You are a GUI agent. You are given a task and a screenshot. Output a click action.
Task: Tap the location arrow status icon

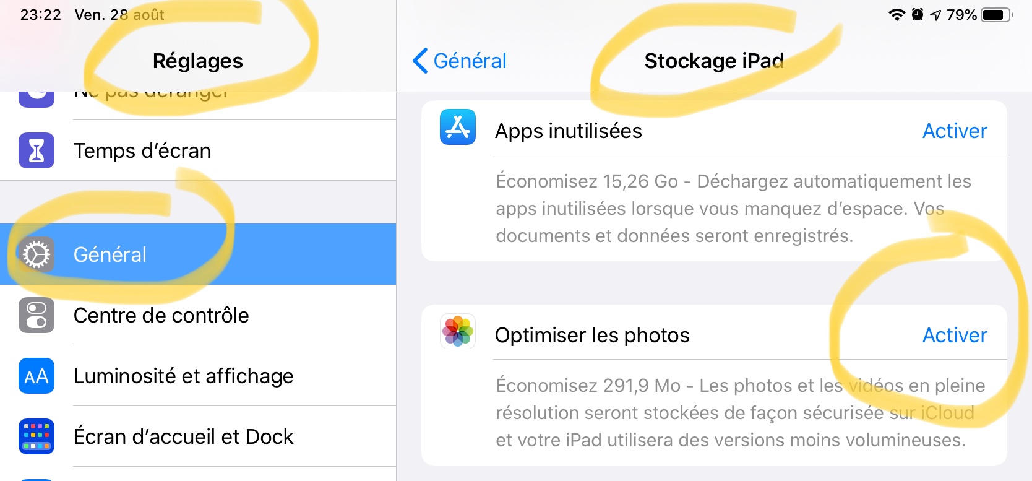[x=935, y=15]
